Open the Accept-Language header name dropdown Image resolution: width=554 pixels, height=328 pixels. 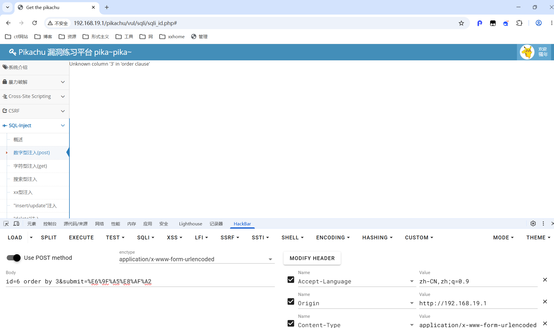pos(412,281)
